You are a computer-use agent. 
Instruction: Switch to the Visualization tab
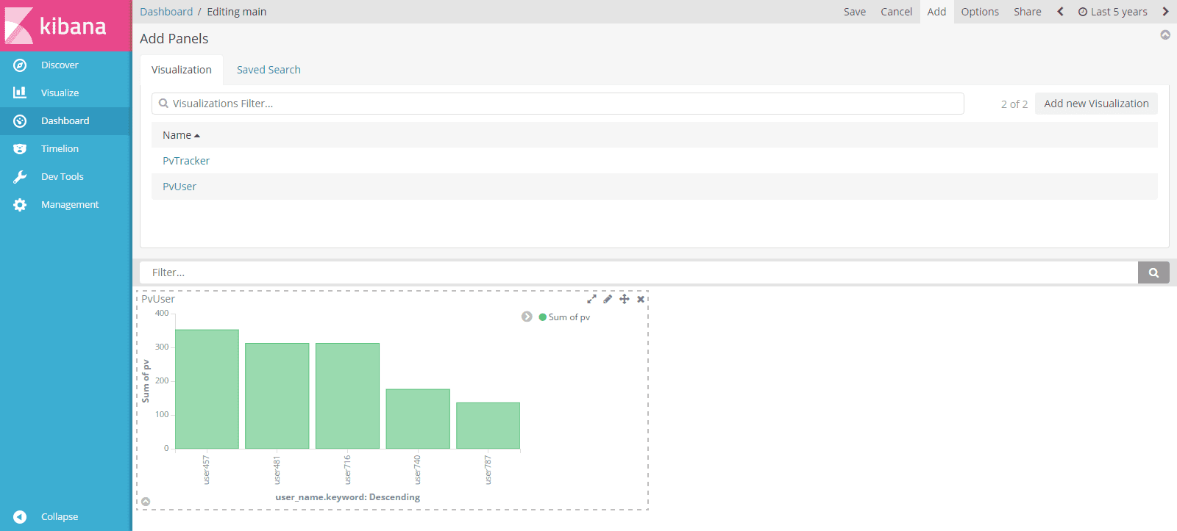(182, 70)
